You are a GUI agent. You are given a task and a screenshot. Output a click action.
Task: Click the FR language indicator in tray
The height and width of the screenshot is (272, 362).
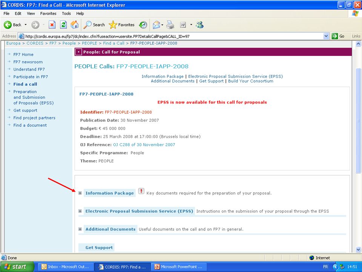pyautogui.click(x=325, y=267)
